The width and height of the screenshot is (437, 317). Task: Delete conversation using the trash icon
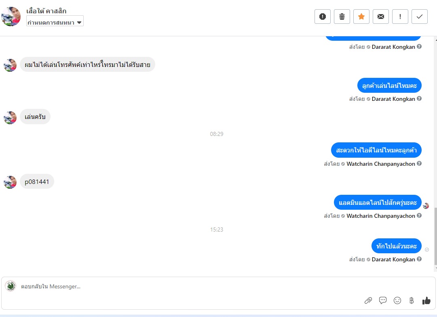click(x=342, y=17)
